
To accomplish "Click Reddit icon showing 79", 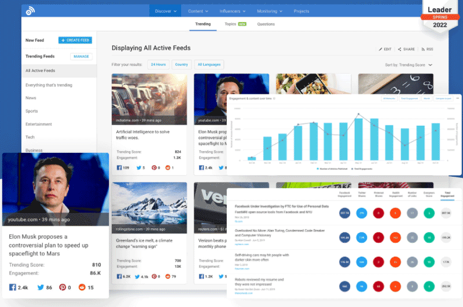I will click(168, 276).
